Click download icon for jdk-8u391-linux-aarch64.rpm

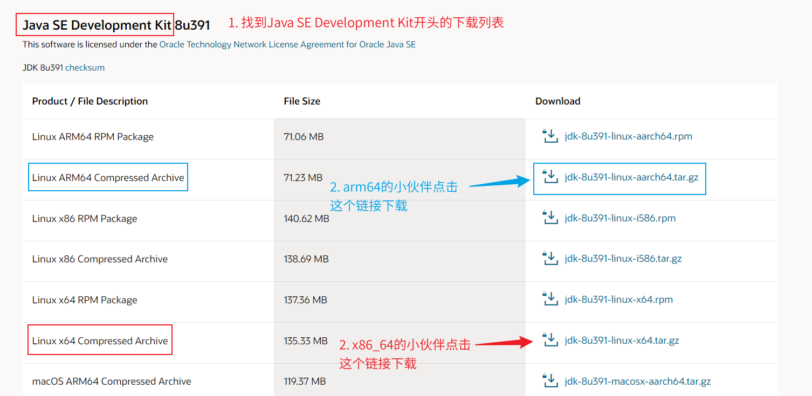550,136
